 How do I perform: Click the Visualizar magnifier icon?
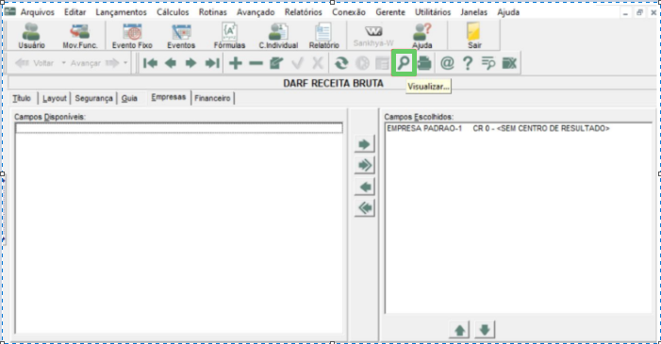(404, 63)
